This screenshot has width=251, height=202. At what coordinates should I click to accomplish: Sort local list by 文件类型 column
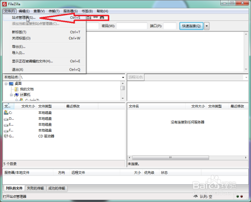coord(51,106)
